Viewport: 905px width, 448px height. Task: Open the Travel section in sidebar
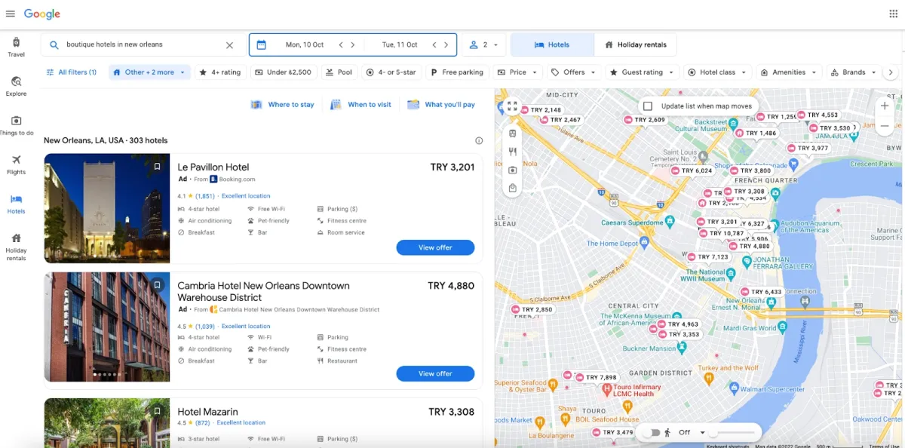17,47
